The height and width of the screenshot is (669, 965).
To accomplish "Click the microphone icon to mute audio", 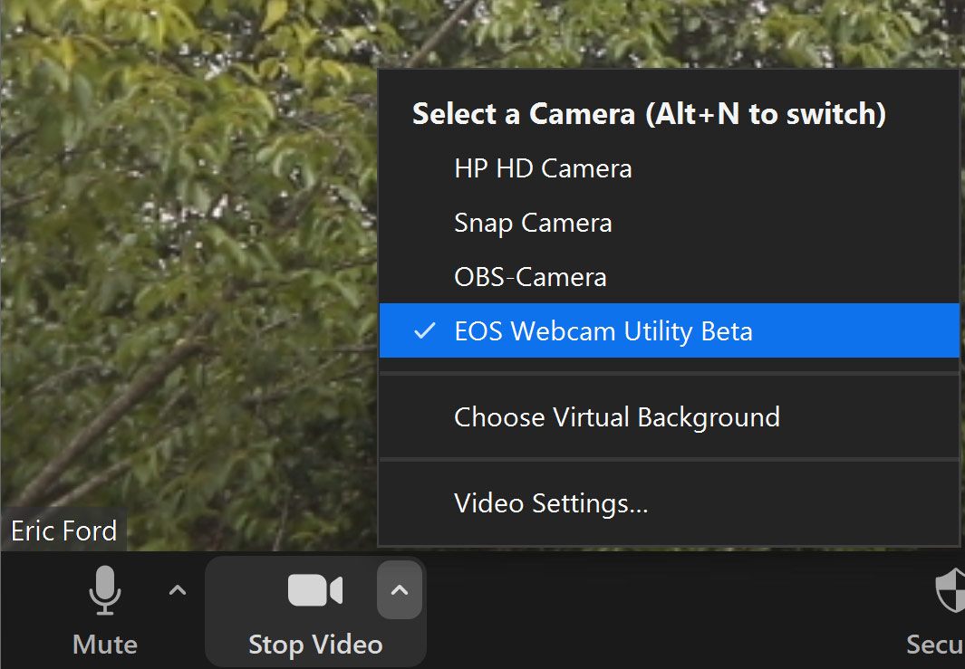I will coord(105,590).
